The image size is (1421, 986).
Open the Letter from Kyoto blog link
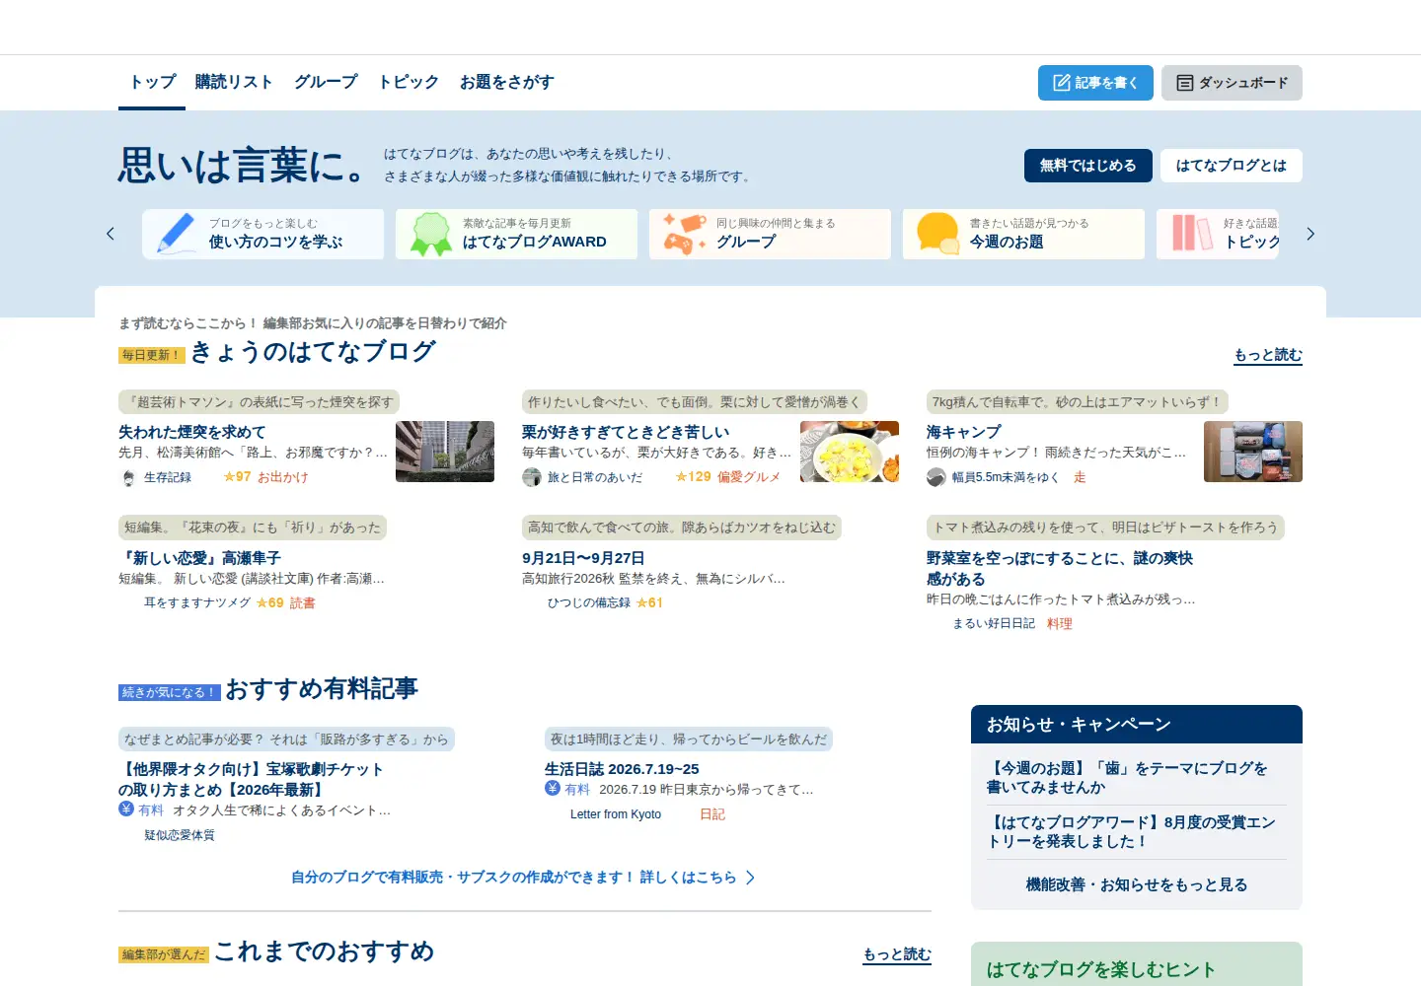616,814
